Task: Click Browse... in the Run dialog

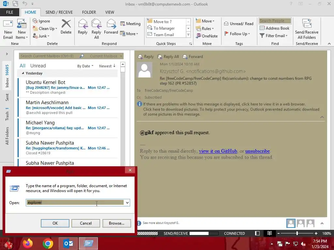Action: click(x=116, y=223)
